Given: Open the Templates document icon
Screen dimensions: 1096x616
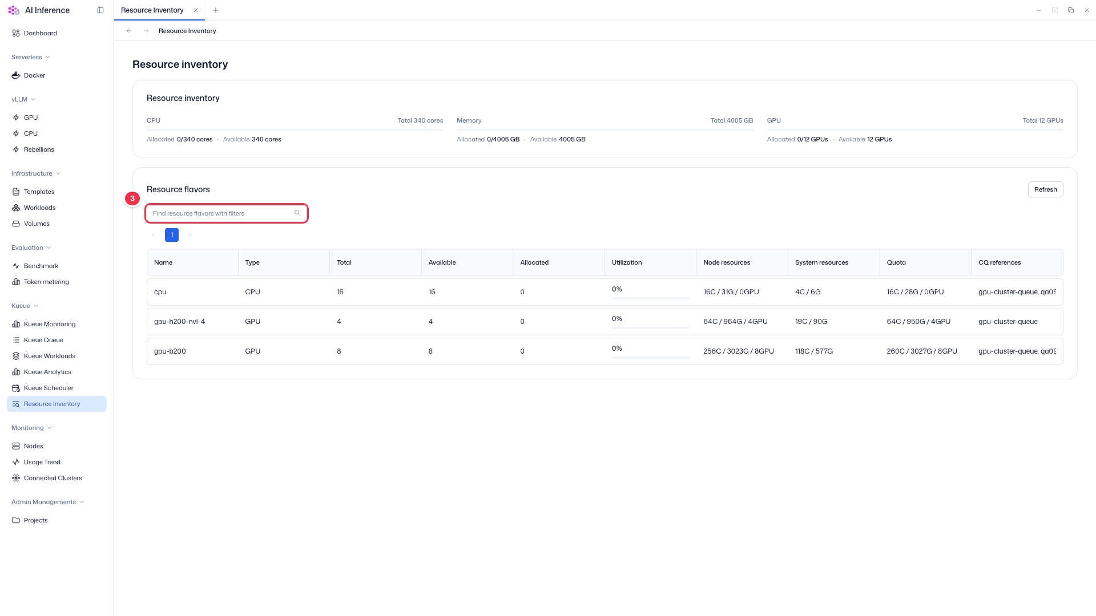Looking at the screenshot, I should 16,192.
